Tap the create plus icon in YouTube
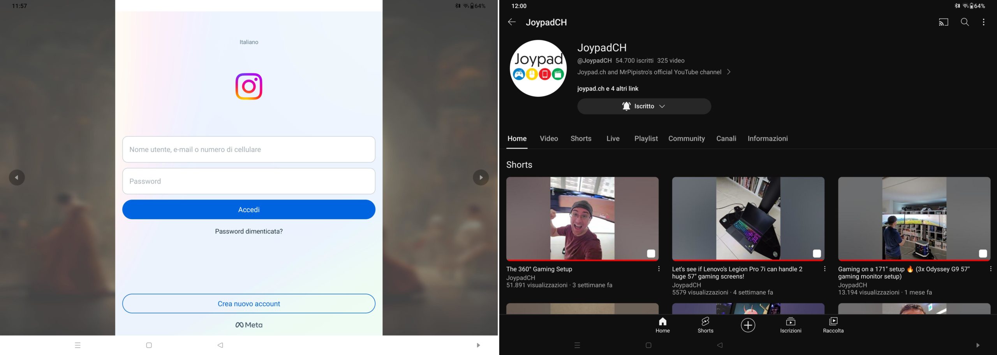This screenshot has height=355, width=997. (x=748, y=325)
